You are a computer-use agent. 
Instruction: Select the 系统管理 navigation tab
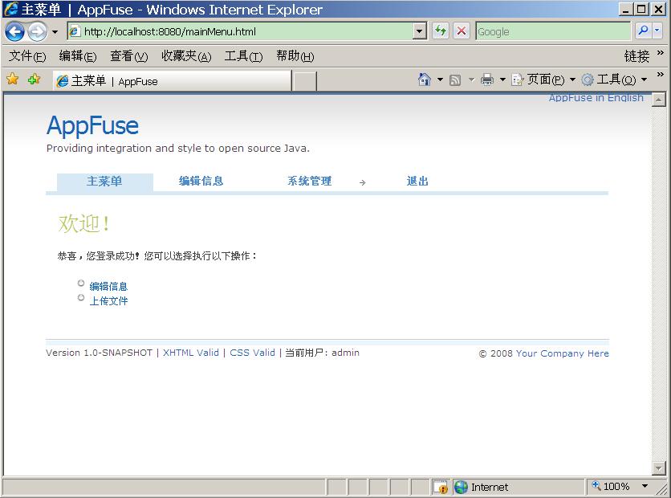(309, 182)
